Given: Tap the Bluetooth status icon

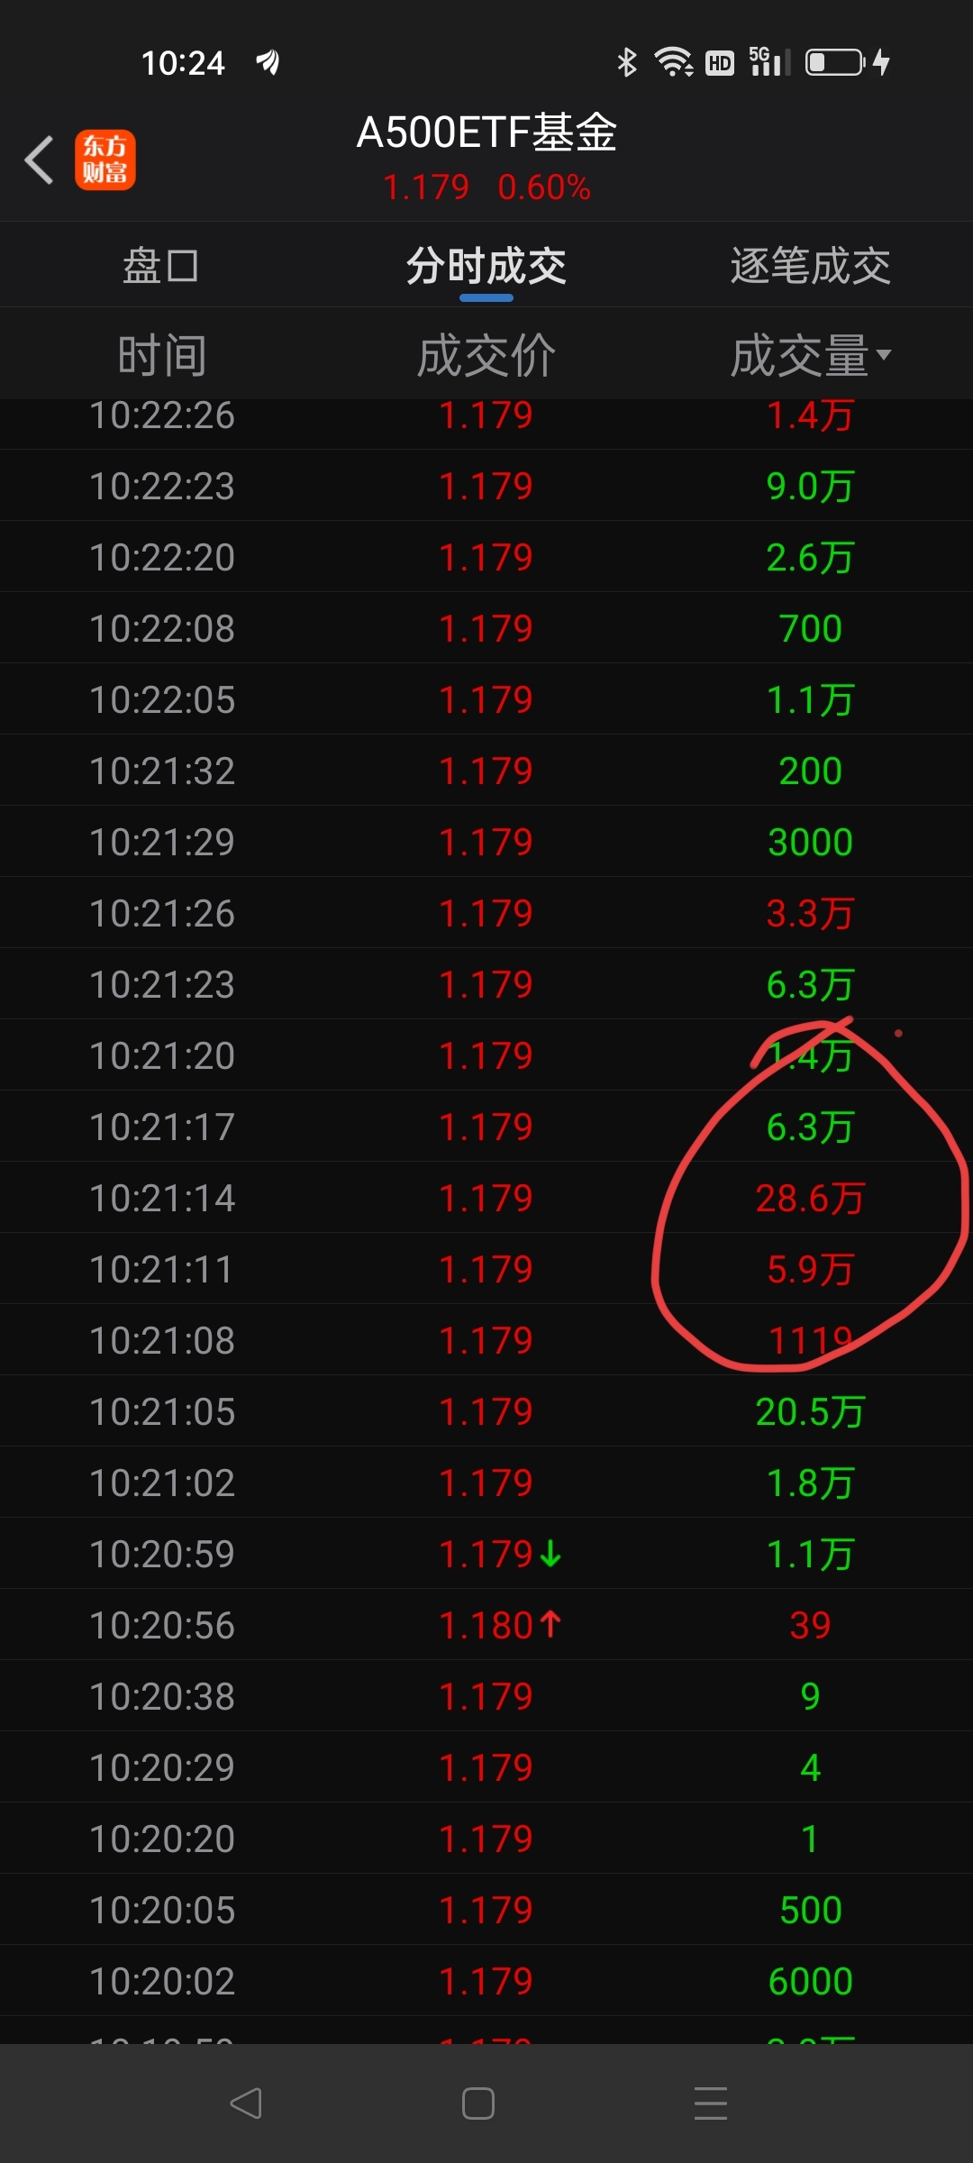Looking at the screenshot, I should [x=626, y=62].
